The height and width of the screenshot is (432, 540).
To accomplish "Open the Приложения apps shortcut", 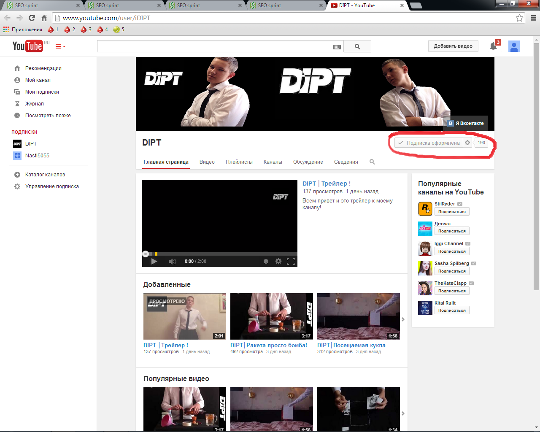I will [23, 30].
